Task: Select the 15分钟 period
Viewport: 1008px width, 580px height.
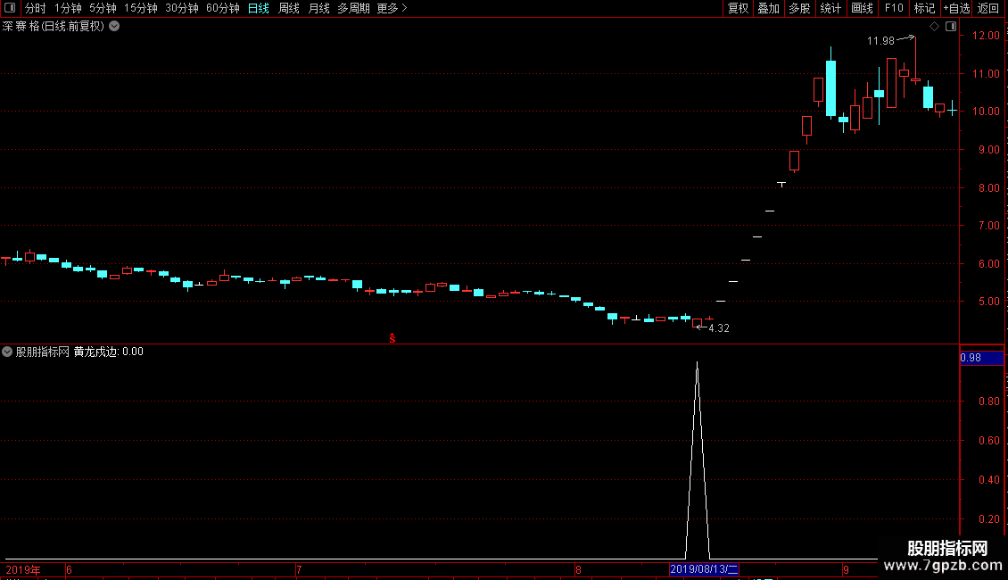Action: coord(140,8)
